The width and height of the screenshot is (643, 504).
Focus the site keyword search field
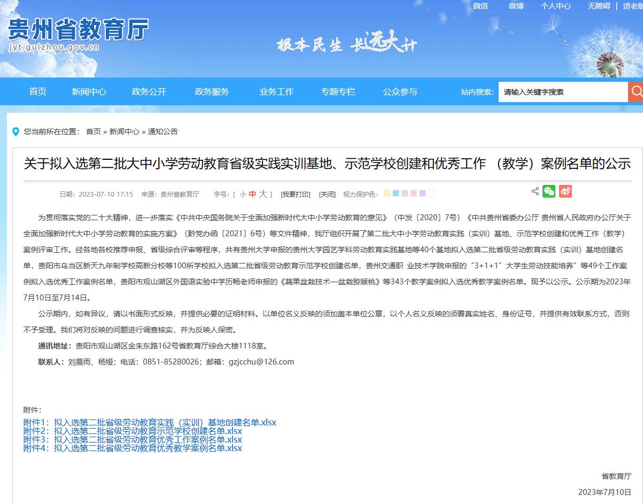coord(563,92)
